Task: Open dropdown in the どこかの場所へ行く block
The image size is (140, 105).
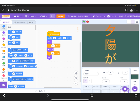Action: pyautogui.click(x=17, y=50)
